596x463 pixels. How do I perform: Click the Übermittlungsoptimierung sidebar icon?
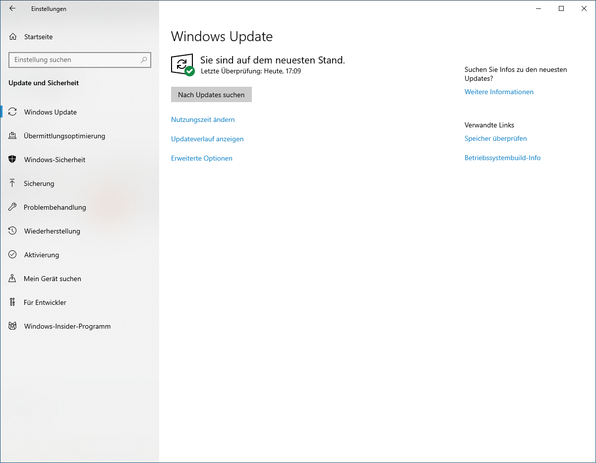click(x=13, y=136)
